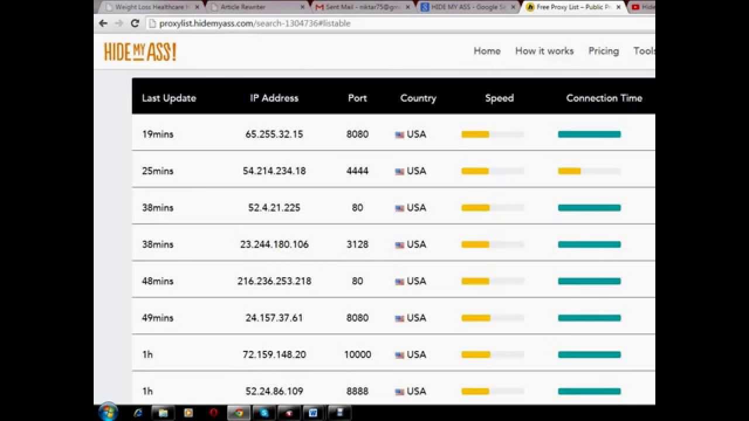This screenshot has width=749, height=421.
Task: Select IP address 52.4.21.225
Action: click(x=274, y=208)
